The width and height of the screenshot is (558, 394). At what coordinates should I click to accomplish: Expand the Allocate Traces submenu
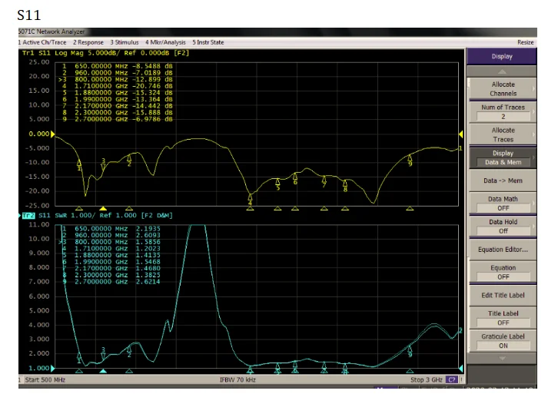coord(503,134)
